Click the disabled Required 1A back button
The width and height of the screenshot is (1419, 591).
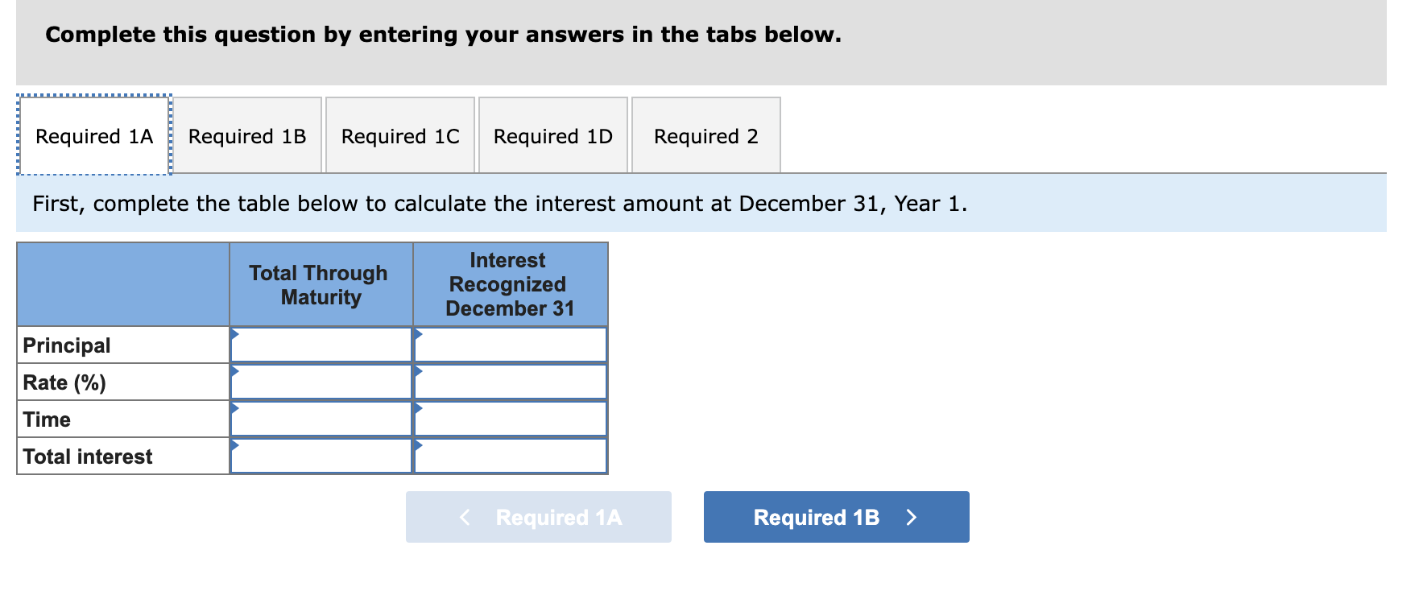[538, 517]
